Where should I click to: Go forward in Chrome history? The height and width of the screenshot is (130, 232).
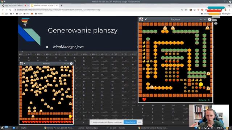tap(7, 10)
